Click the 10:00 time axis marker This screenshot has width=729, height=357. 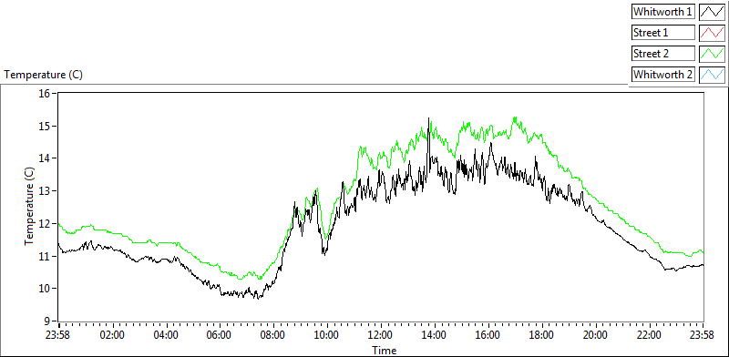coord(327,335)
